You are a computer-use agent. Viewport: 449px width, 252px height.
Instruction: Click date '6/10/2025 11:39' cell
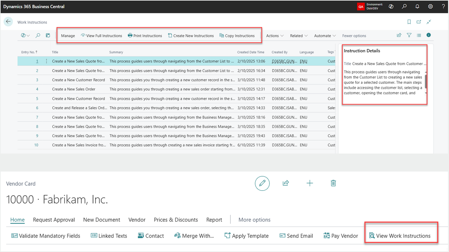(251, 145)
